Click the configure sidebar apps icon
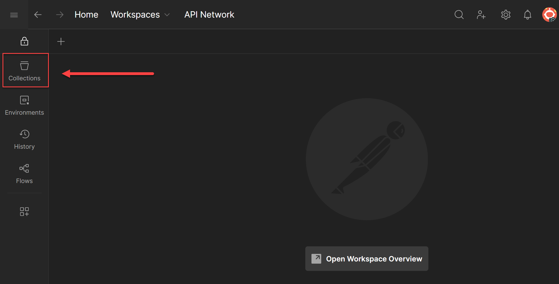 (24, 211)
